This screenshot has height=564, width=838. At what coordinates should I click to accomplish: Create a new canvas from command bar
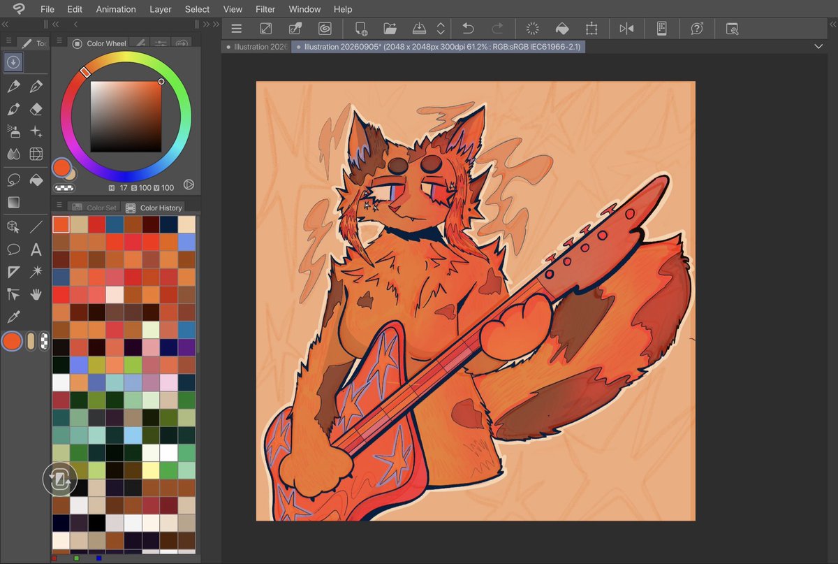(x=360, y=29)
